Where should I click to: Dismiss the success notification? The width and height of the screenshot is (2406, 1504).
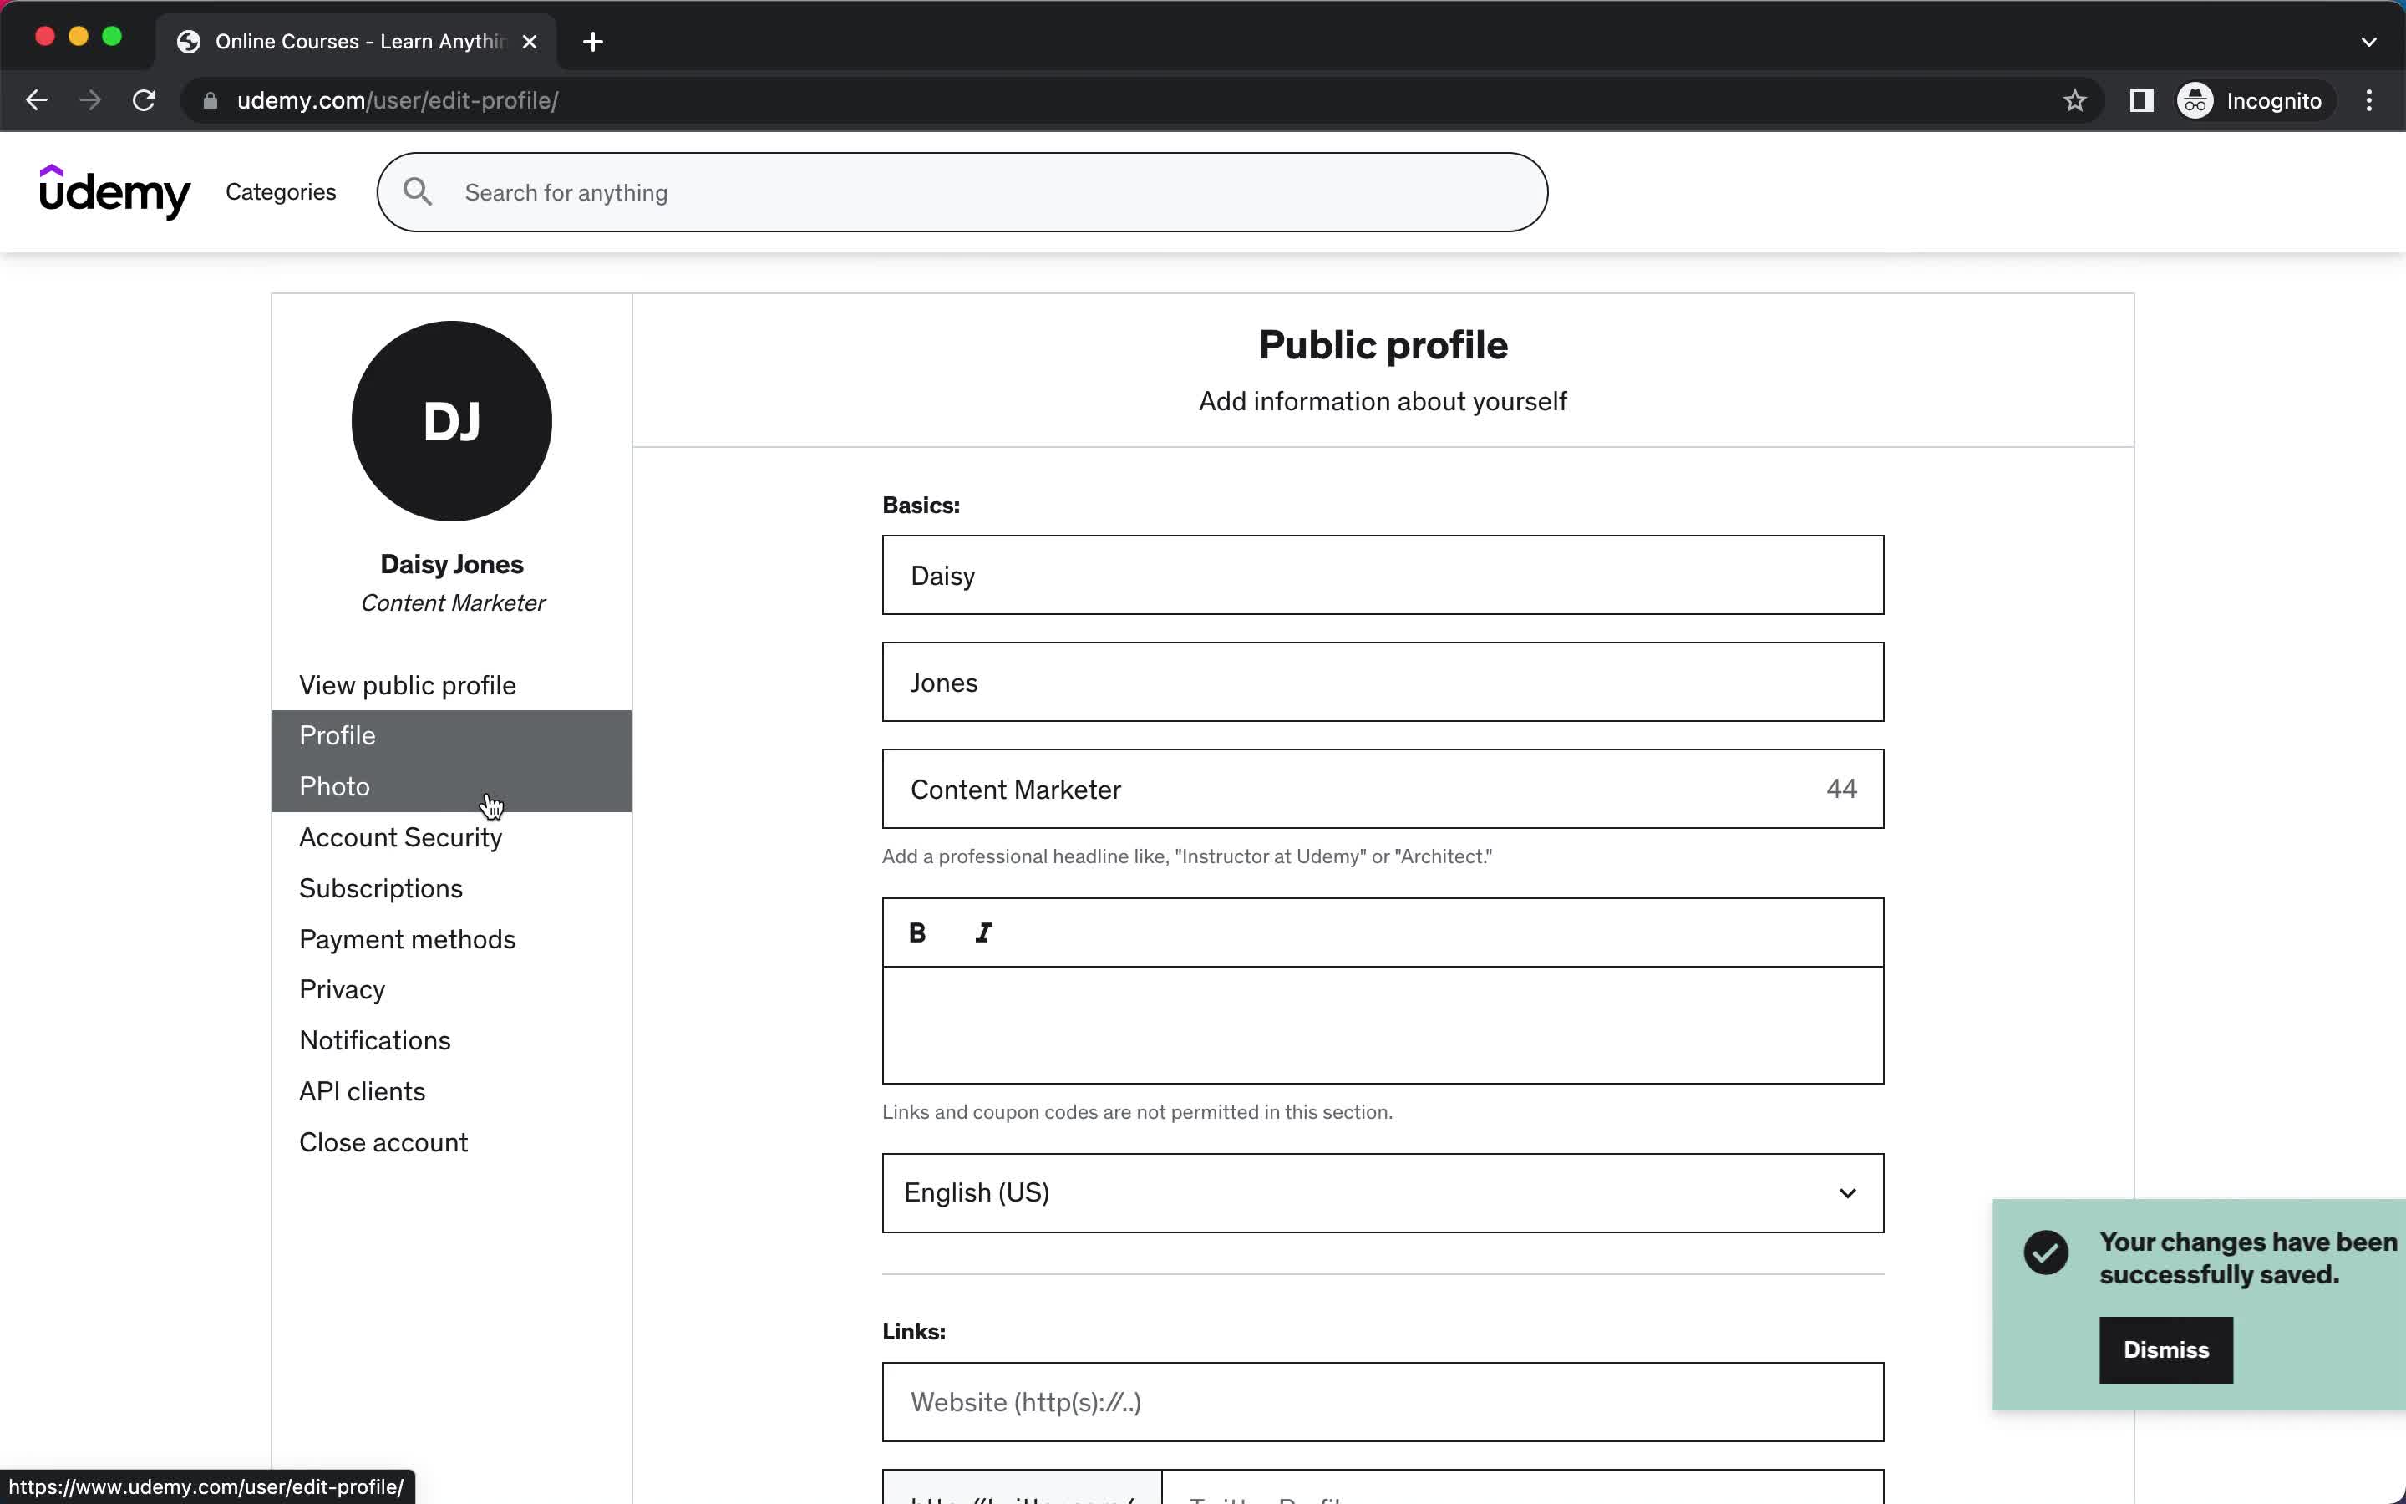[x=2165, y=1348]
